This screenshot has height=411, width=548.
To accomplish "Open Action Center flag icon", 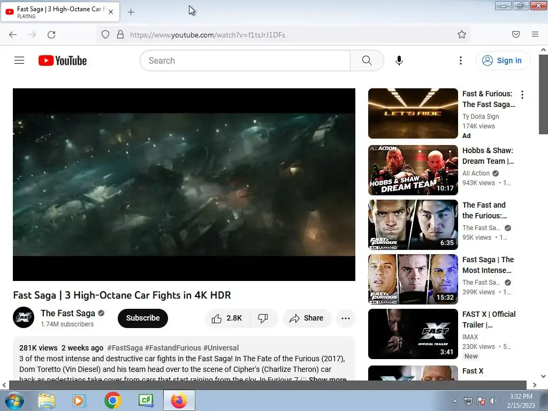I will click(481, 401).
